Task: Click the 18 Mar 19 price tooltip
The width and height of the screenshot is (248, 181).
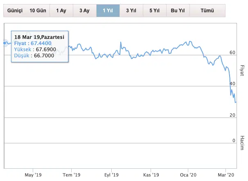Action: 40,46
